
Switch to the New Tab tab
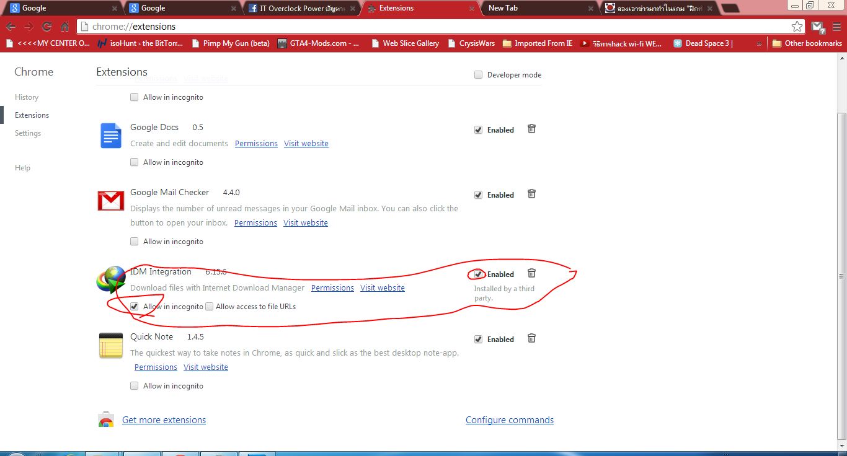click(x=538, y=8)
